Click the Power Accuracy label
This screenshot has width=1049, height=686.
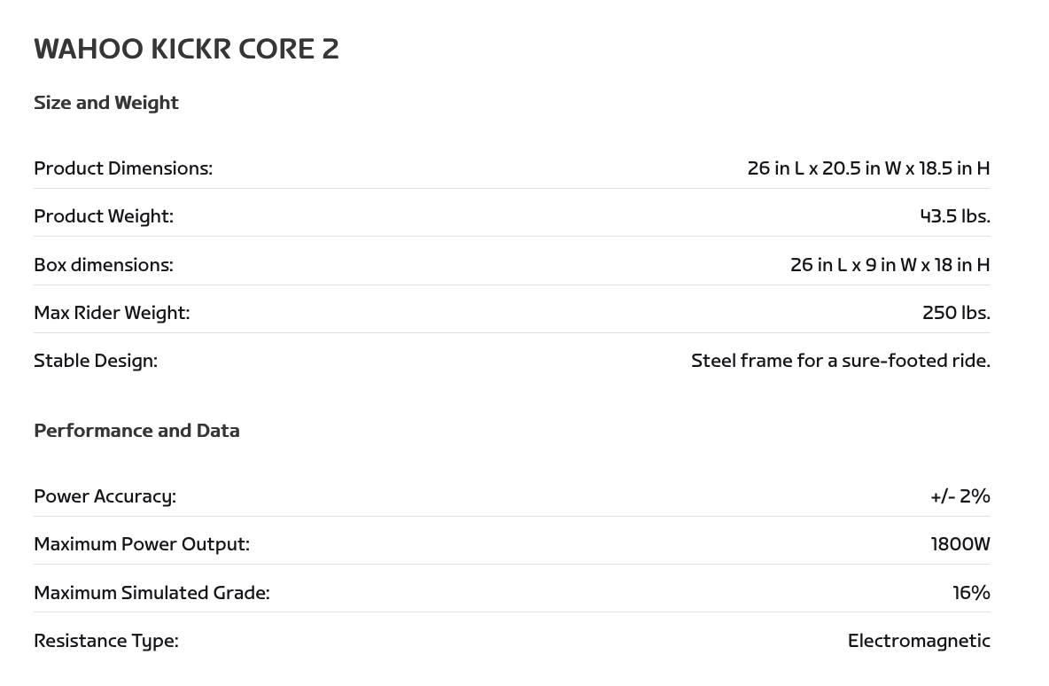pyautogui.click(x=105, y=496)
